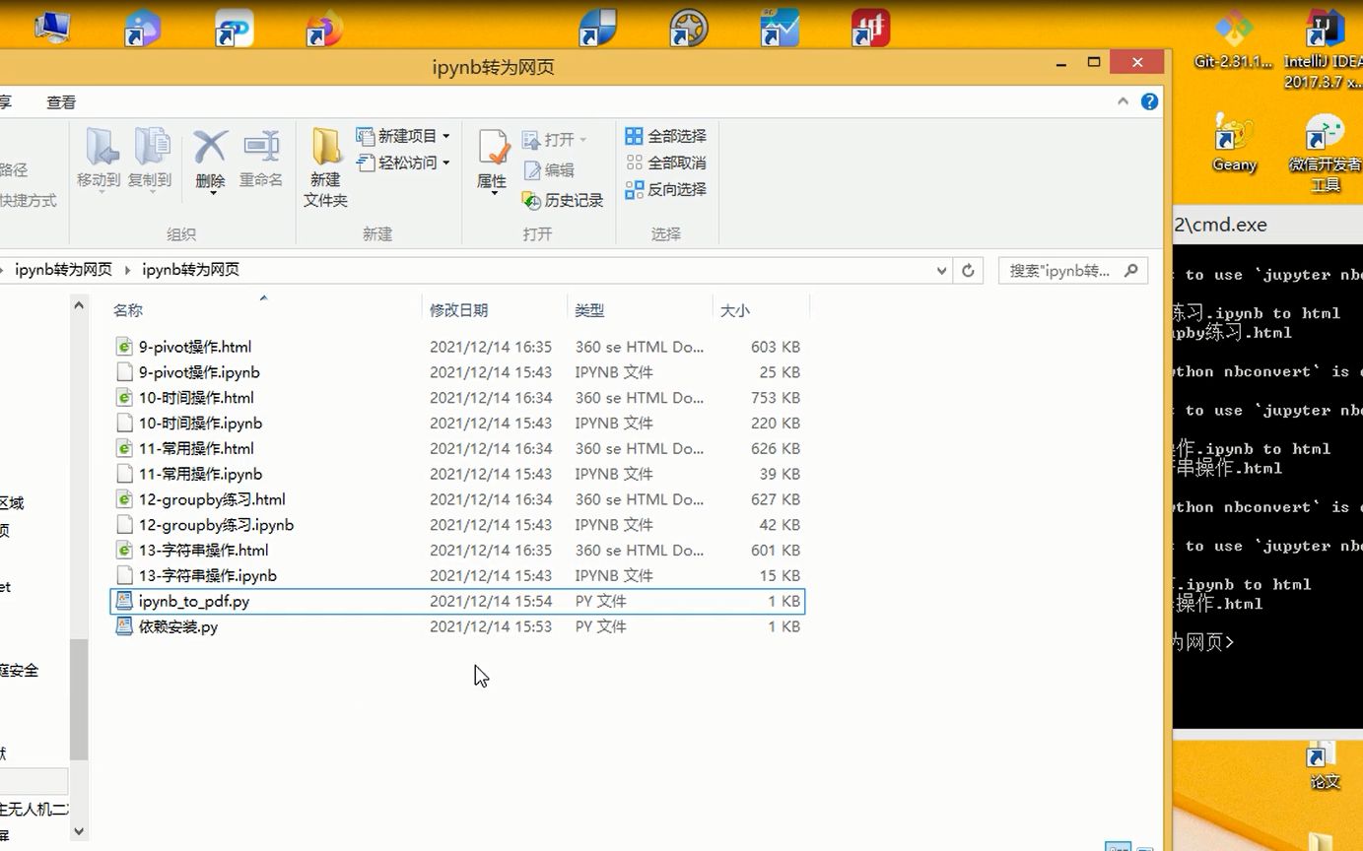The height and width of the screenshot is (851, 1363).
Task: Refresh the folder view
Action: coord(968,270)
